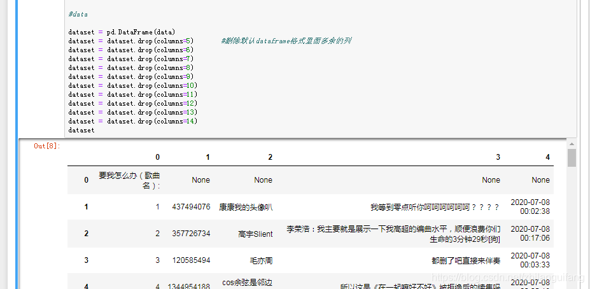Screen dimensions: 590x289
Task: Click the code line dropping columns=11
Action: 133,94
